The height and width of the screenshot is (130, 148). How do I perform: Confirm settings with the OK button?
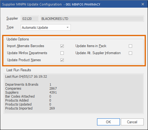(x=108, y=122)
